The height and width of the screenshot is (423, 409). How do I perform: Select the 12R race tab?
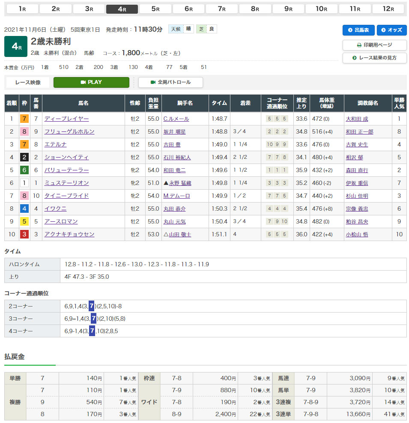(x=388, y=9)
